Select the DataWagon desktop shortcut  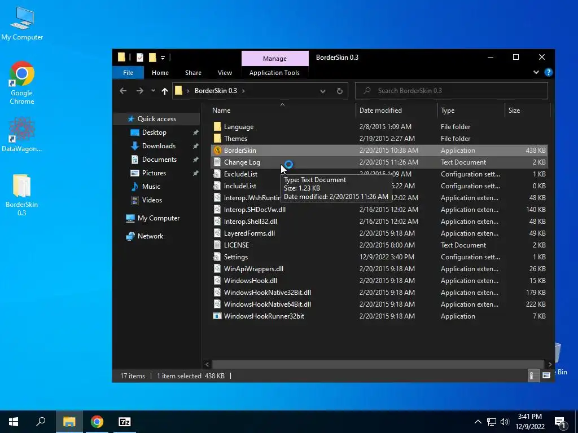click(22, 135)
